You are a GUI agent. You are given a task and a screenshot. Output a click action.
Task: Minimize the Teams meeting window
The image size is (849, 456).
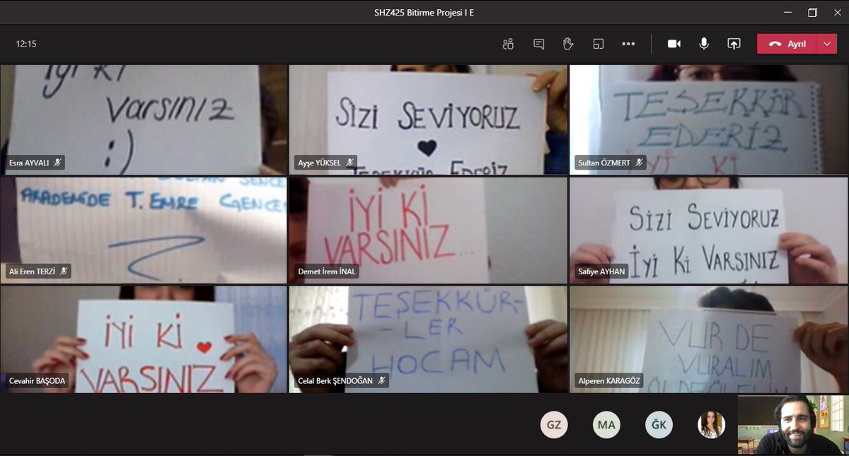(788, 13)
